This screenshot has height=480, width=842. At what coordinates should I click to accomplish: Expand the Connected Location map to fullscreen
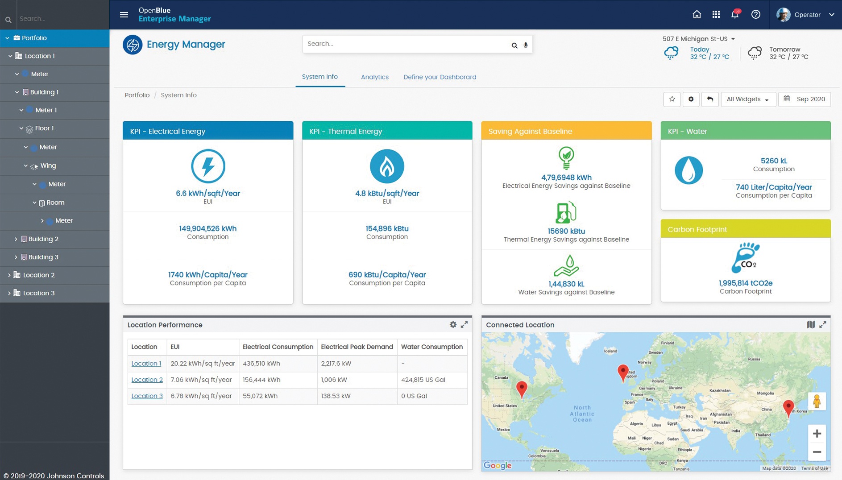point(823,325)
